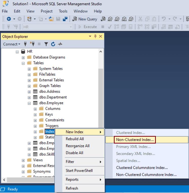Expand the Views folder node
The height and width of the screenshot is (193, 189).
(23, 160)
